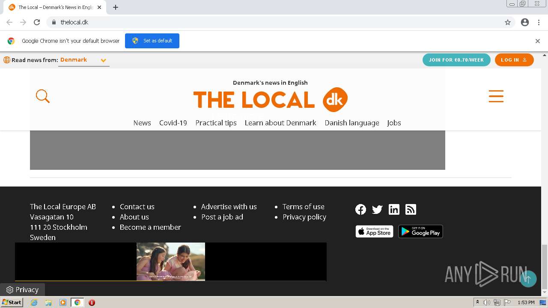Expand the Read news from Denmark dropdown

(84, 60)
